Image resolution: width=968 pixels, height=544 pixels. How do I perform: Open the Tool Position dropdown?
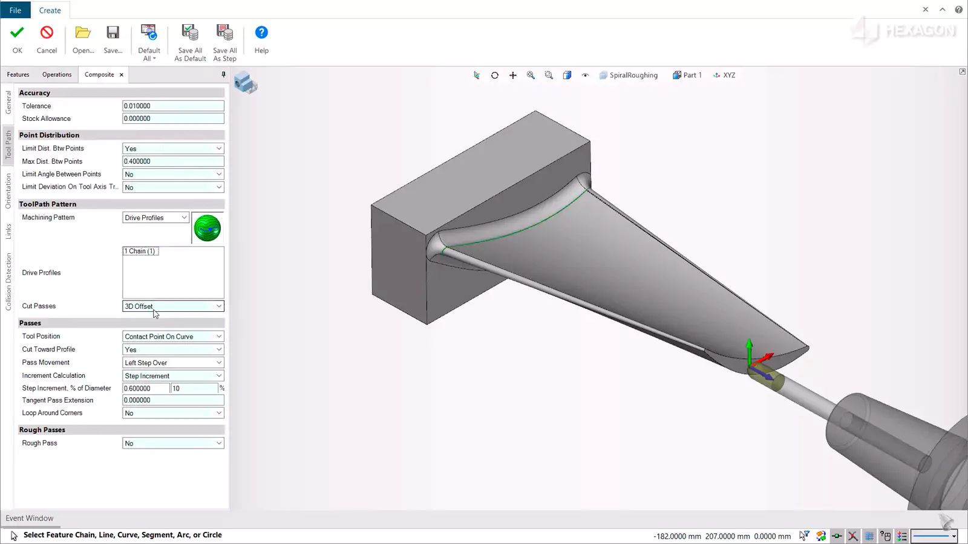pyautogui.click(x=173, y=337)
